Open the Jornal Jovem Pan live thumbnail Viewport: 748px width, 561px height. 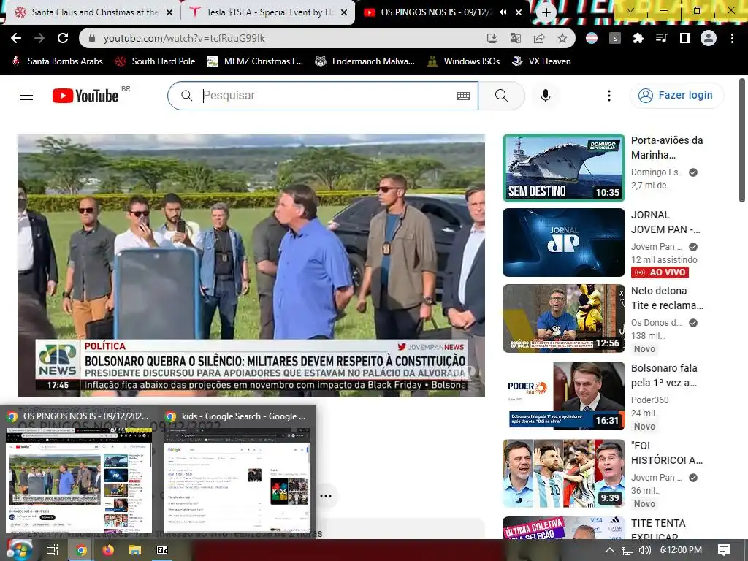coord(563,243)
